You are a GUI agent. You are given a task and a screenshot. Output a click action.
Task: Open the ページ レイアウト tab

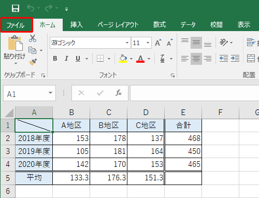[118, 25]
